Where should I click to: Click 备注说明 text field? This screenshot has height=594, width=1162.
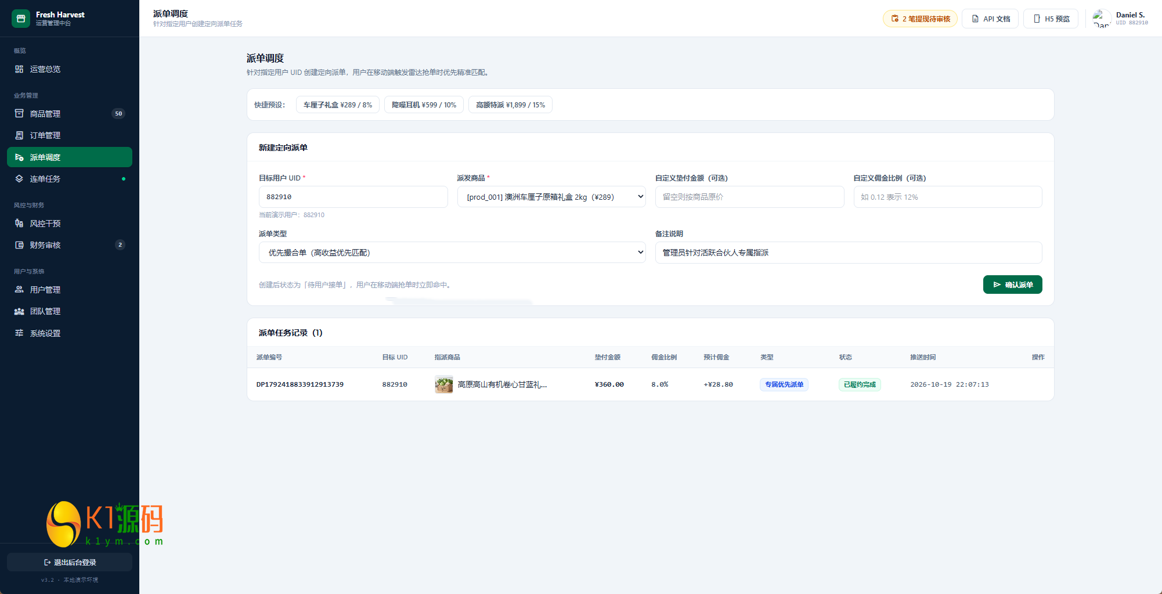pyautogui.click(x=849, y=253)
